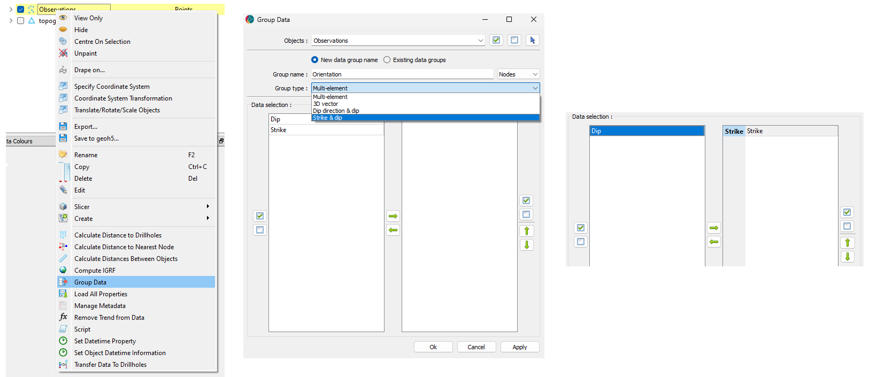Image resolution: width=869 pixels, height=377 pixels.
Task: Choose Group Data from context menu
Action: click(x=90, y=282)
